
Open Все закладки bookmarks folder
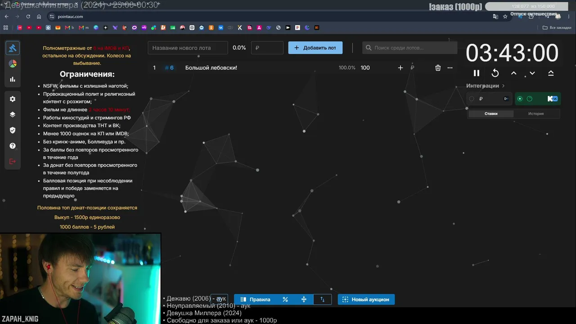point(557,27)
